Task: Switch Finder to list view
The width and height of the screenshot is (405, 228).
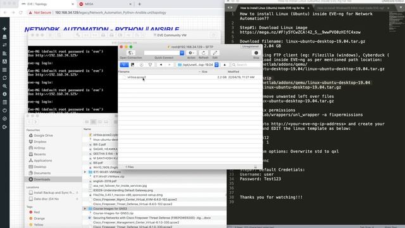Action: pyautogui.click(x=93, y=122)
